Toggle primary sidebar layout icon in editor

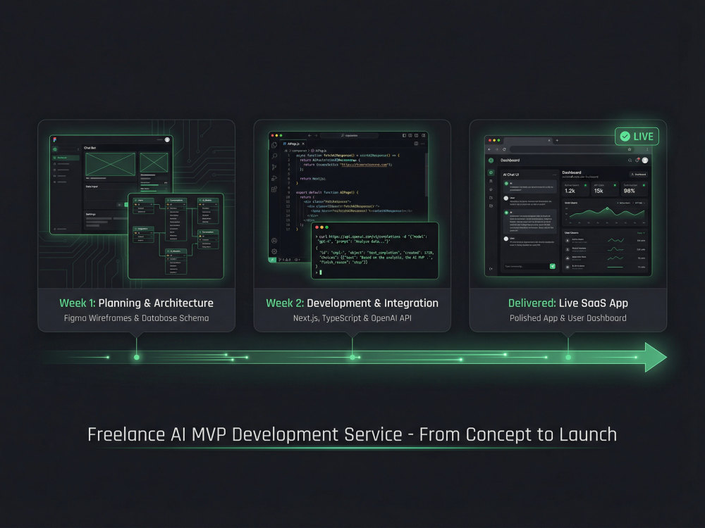[x=404, y=136]
